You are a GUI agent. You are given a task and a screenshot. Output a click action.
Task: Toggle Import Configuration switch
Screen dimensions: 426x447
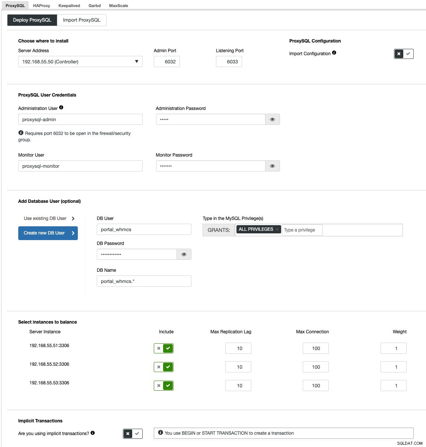pyautogui.click(x=404, y=54)
